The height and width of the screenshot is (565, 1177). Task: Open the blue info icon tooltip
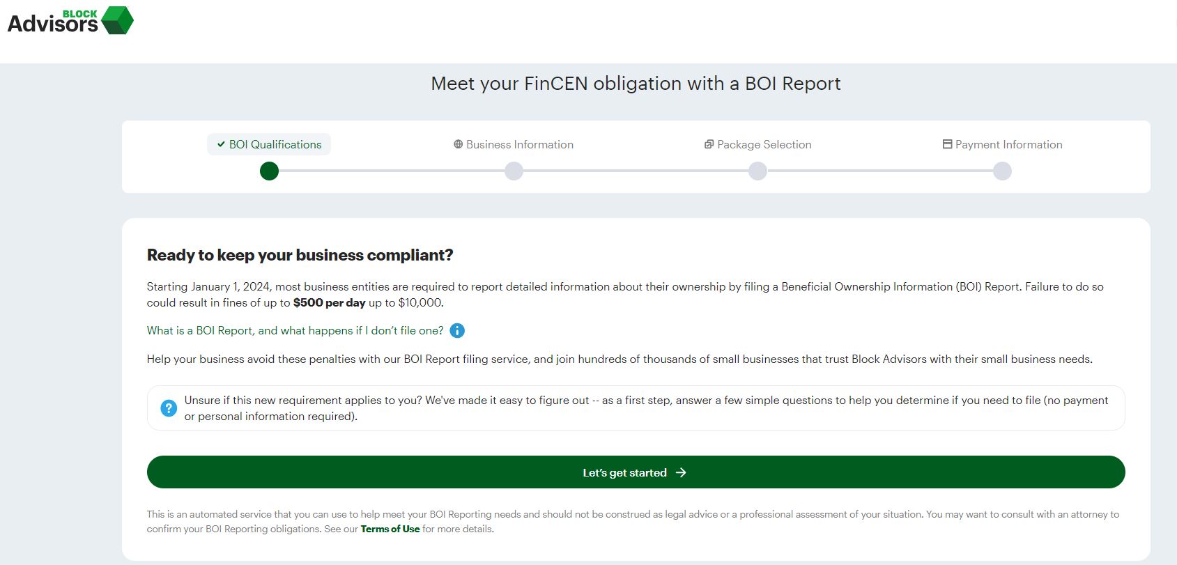tap(457, 331)
